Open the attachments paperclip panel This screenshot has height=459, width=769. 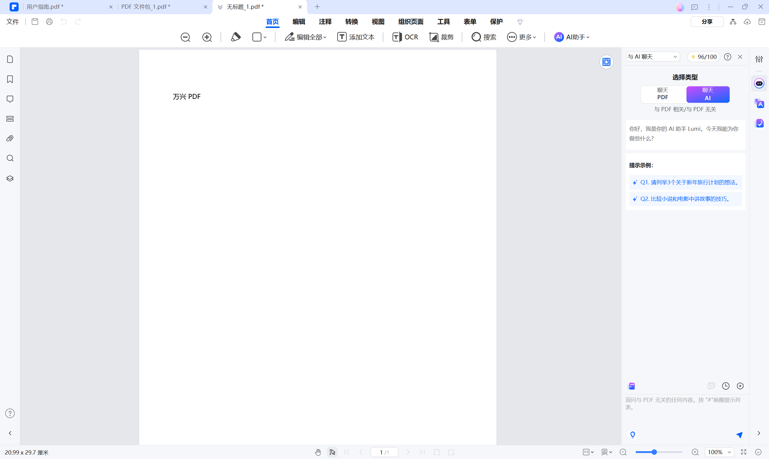[x=10, y=138]
